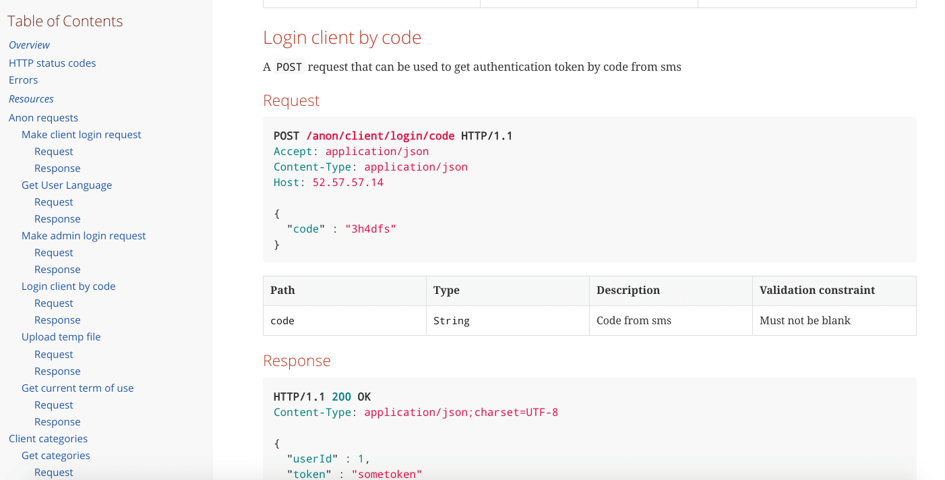The image size is (945, 480).
Task: Open the Get categories sidebar entry
Action: [x=55, y=455]
